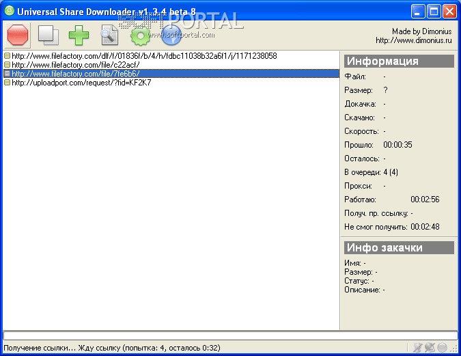Click the gray round indicator in status bar
Image resolution: width=461 pixels, height=356 pixels.
click(442, 348)
